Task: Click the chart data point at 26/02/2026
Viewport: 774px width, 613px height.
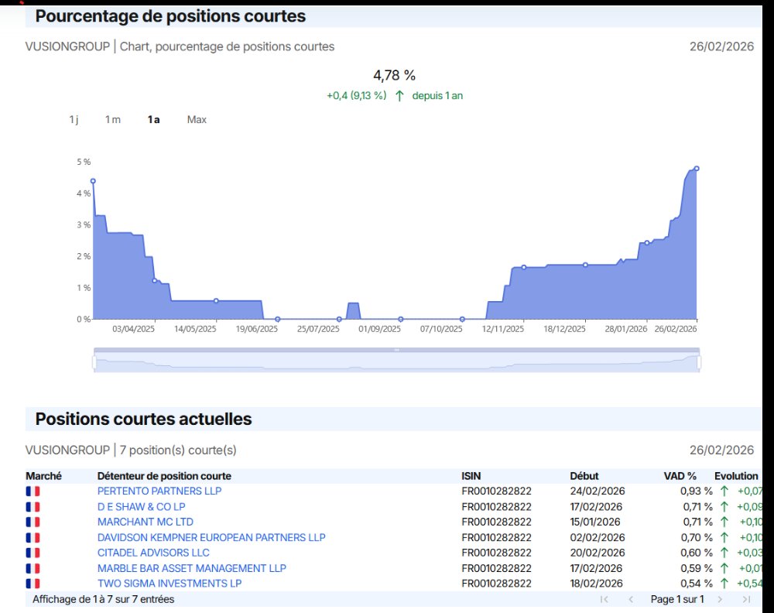Action: 697,168
